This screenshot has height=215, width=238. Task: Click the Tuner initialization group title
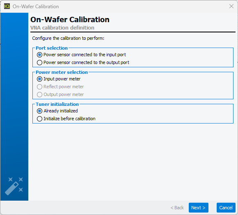(x=57, y=104)
